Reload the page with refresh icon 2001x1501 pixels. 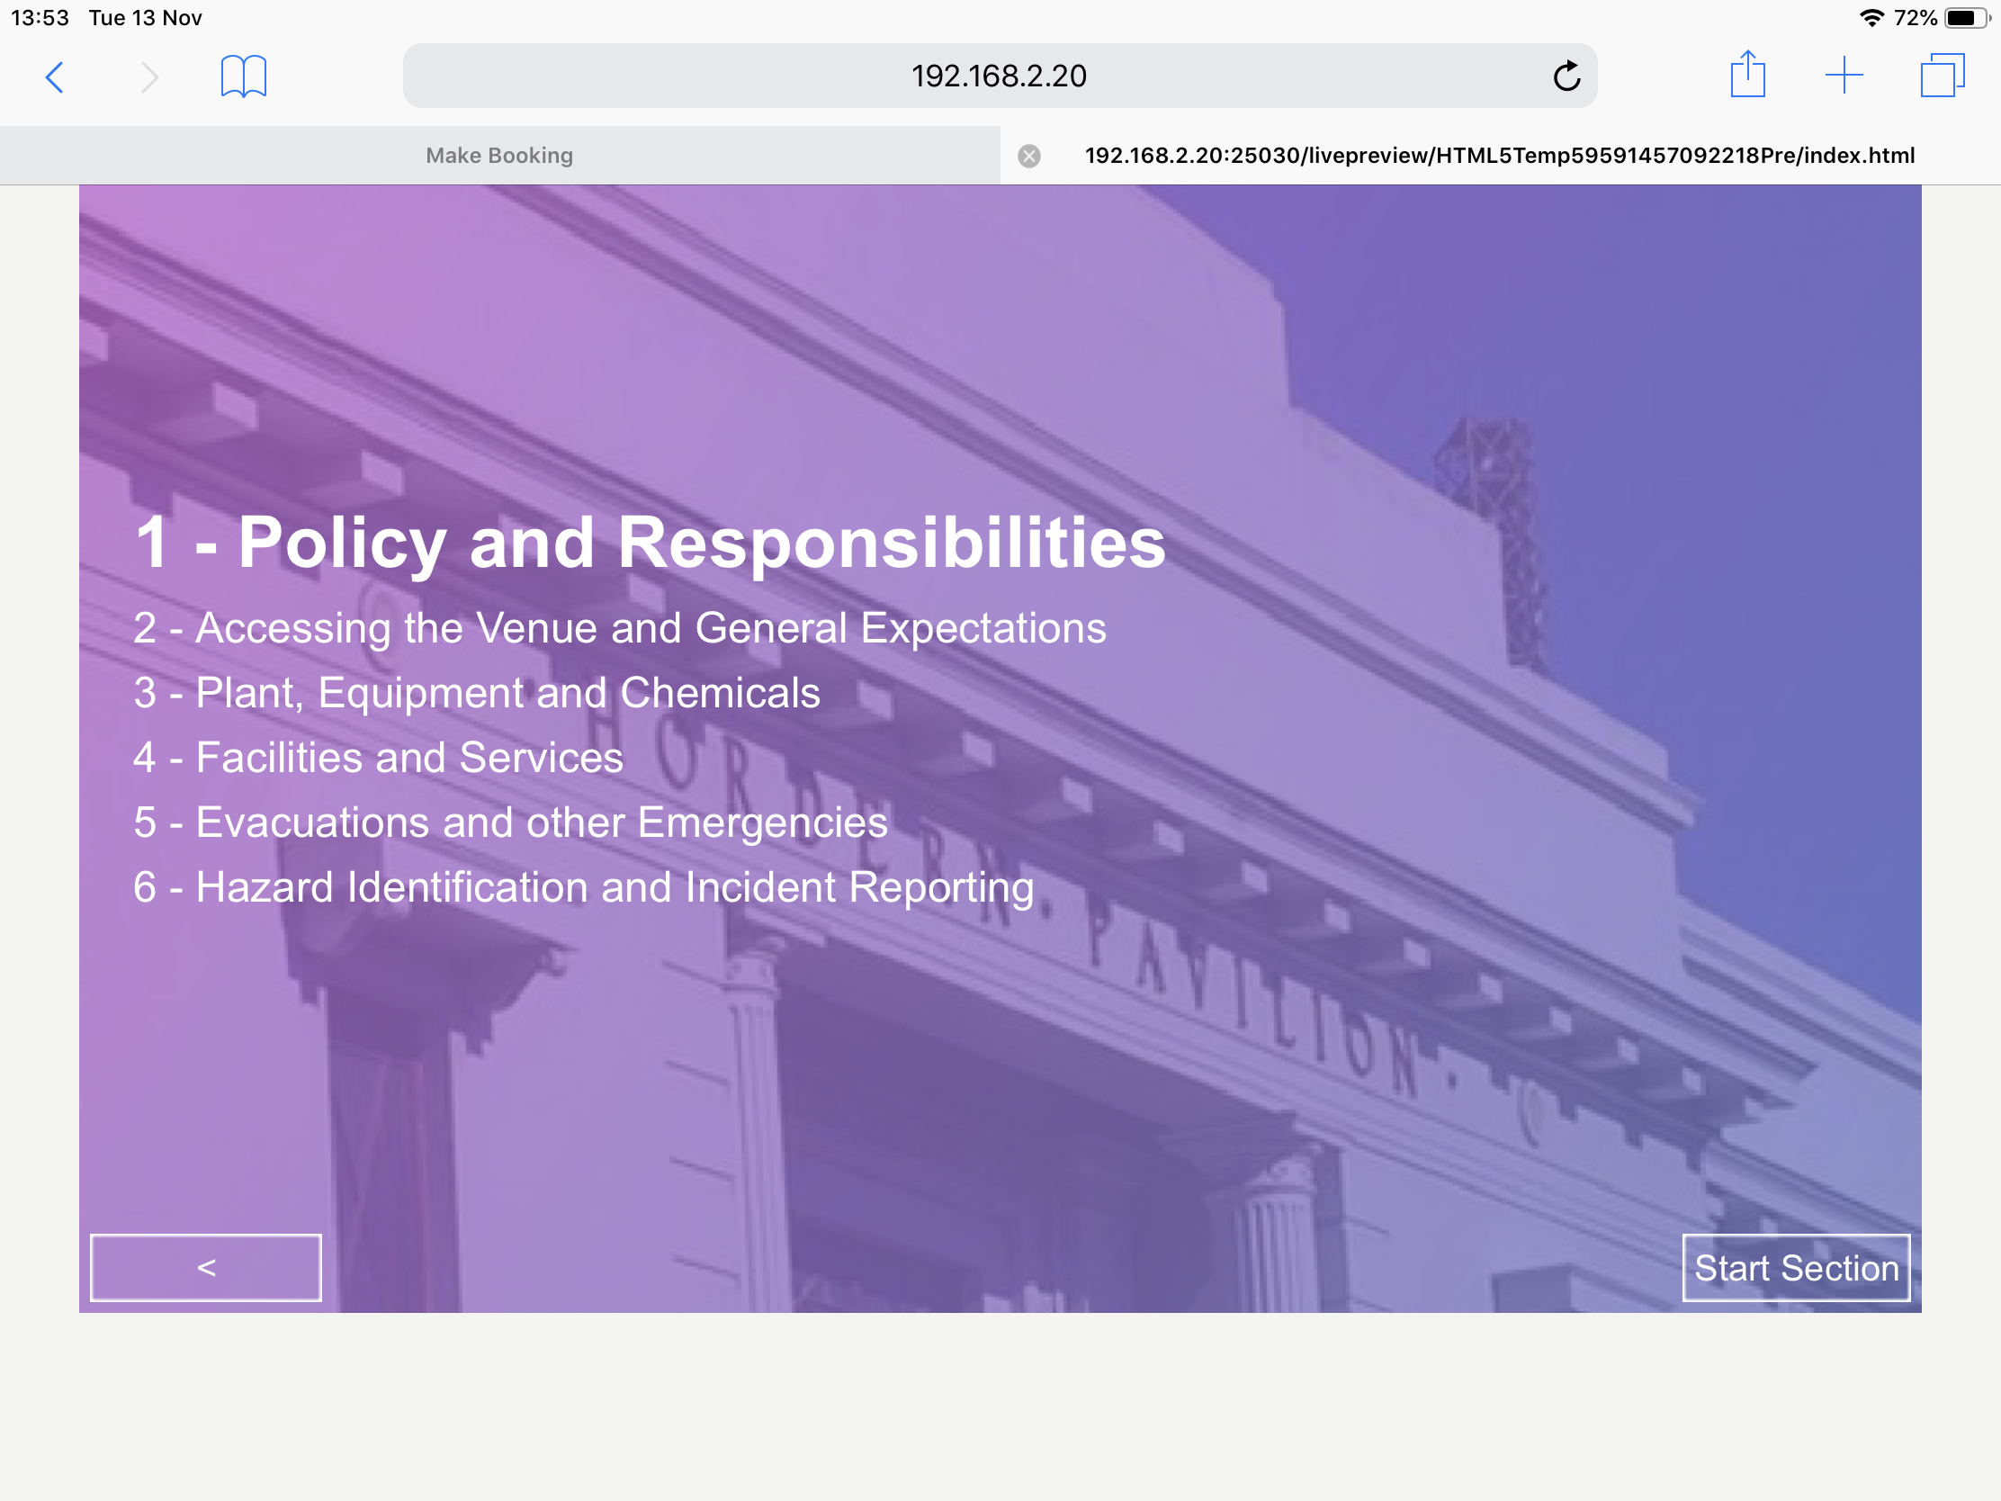1566,76
